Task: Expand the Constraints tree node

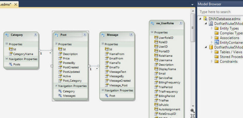Action: tap(212, 62)
